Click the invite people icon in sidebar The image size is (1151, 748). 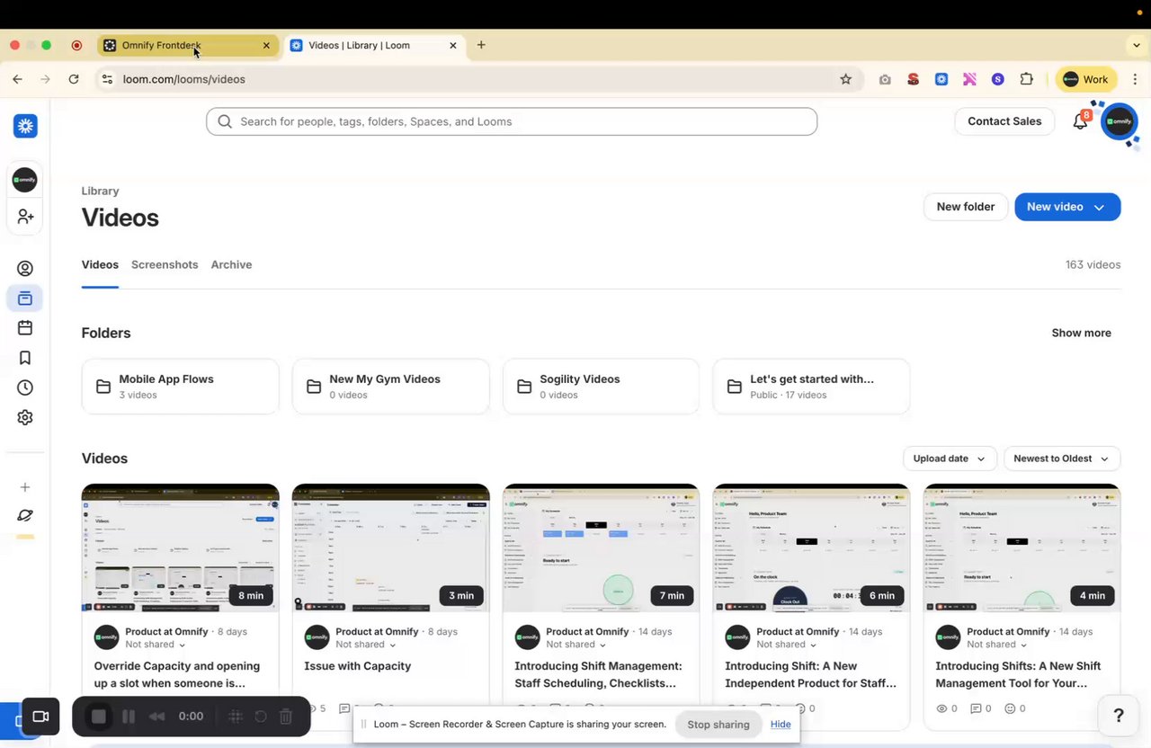(25, 217)
